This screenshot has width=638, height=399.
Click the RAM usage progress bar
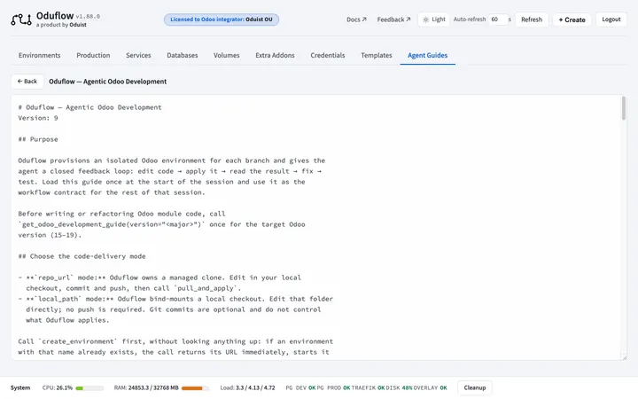click(x=195, y=388)
